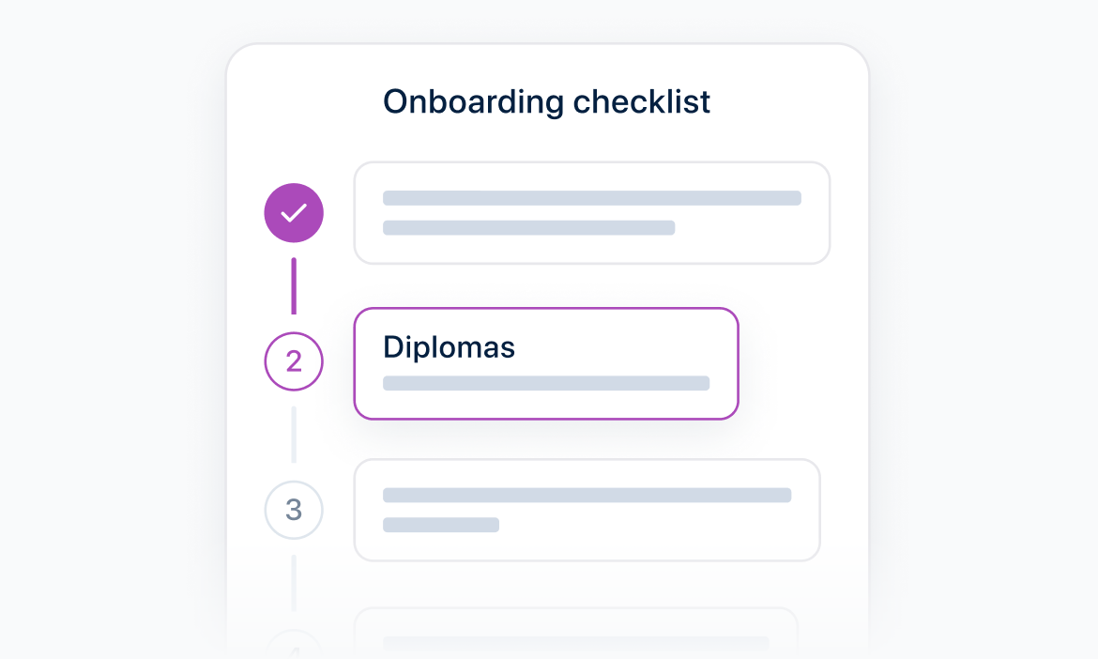The width and height of the screenshot is (1098, 659).
Task: Click the placeholder line under Diplomas
Action: (545, 383)
